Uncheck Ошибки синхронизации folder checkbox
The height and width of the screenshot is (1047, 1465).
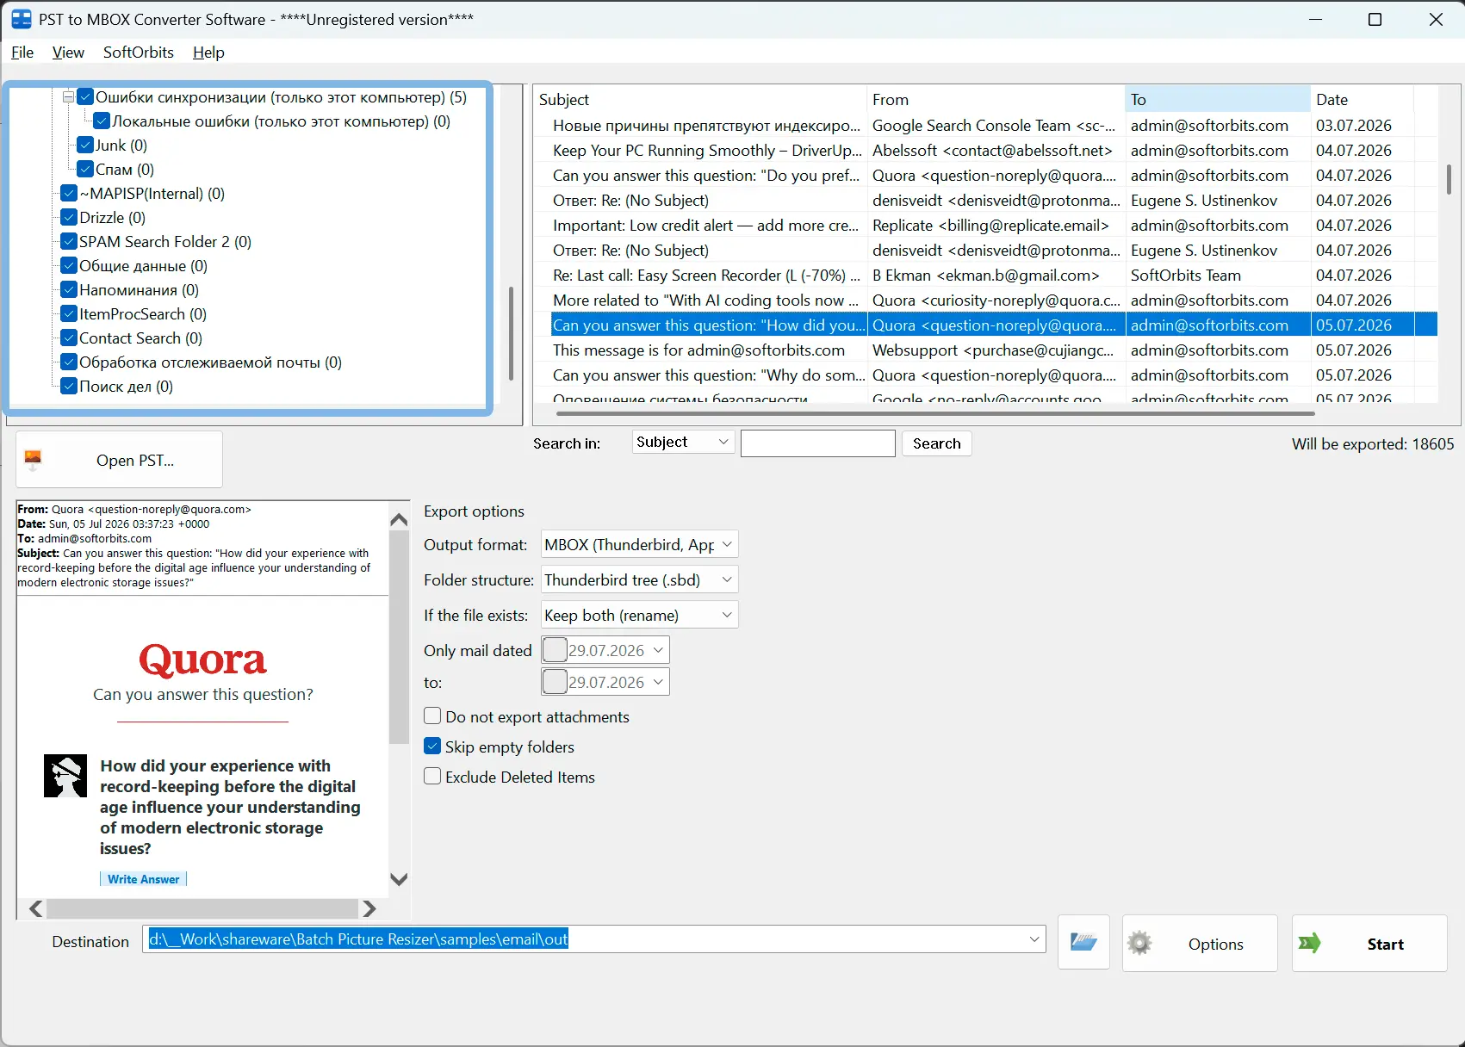coord(85,97)
